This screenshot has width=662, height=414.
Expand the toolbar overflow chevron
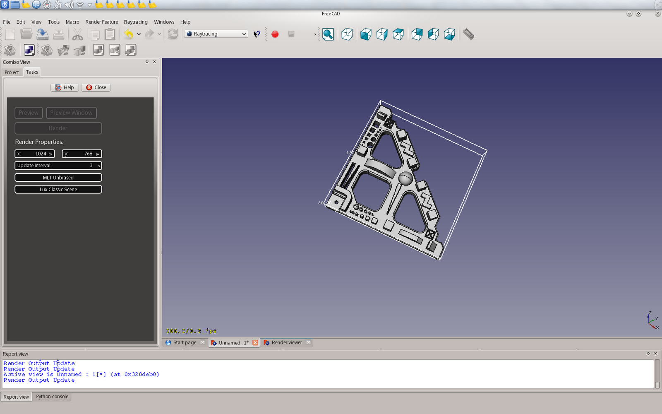pos(315,34)
